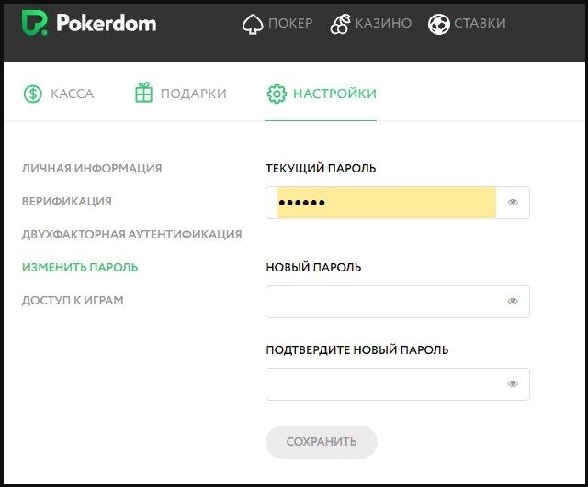This screenshot has width=588, height=487.
Task: Select the НАСТРОЙКИ tab label
Action: pos(334,94)
